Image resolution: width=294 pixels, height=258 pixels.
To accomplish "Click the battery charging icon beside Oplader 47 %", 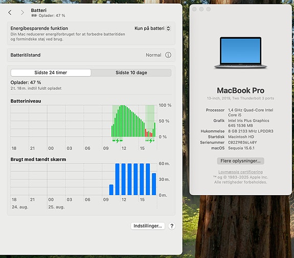I will [x=34, y=15].
